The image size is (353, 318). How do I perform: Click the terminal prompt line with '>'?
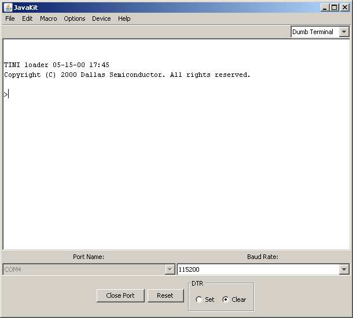tap(6, 94)
